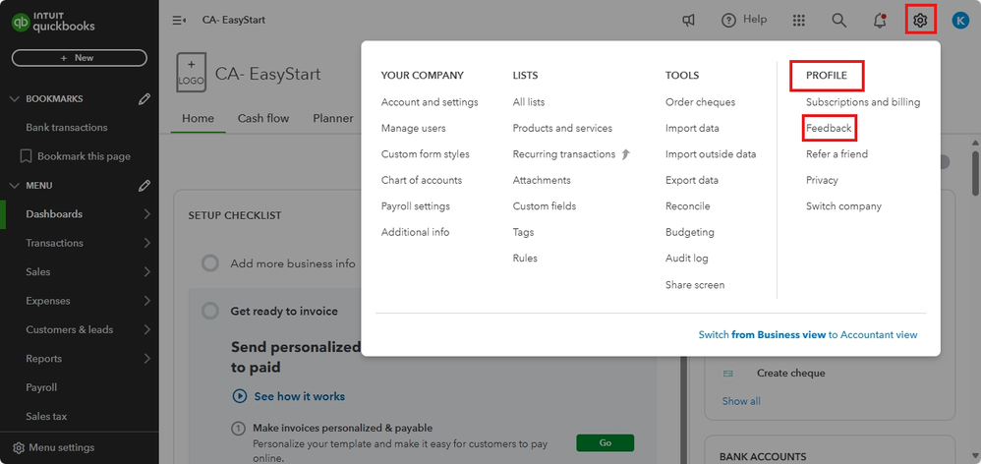Image resolution: width=981 pixels, height=464 pixels.
Task: Click the megaphone announcements icon
Action: (x=689, y=20)
